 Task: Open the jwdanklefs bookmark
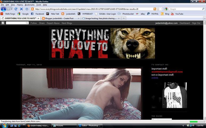[x=69, y=14]
